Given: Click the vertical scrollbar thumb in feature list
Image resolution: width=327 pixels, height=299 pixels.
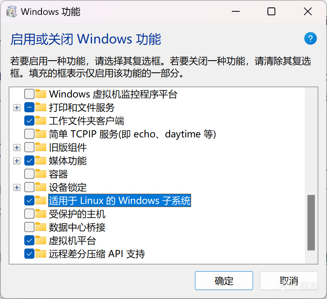Looking at the screenshot, I should pos(311,222).
